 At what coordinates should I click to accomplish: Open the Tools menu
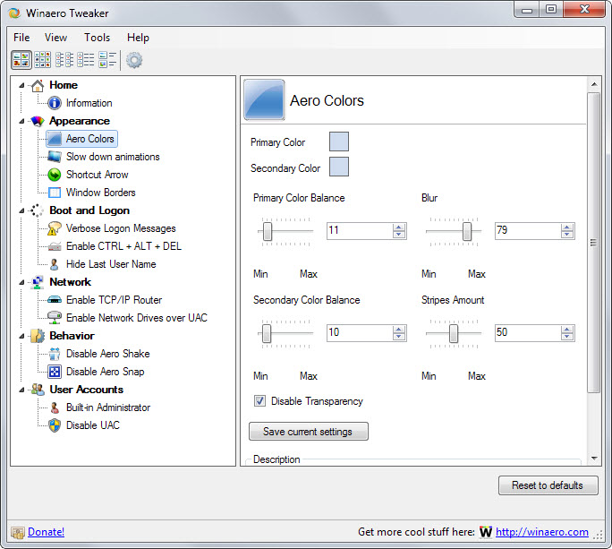98,38
